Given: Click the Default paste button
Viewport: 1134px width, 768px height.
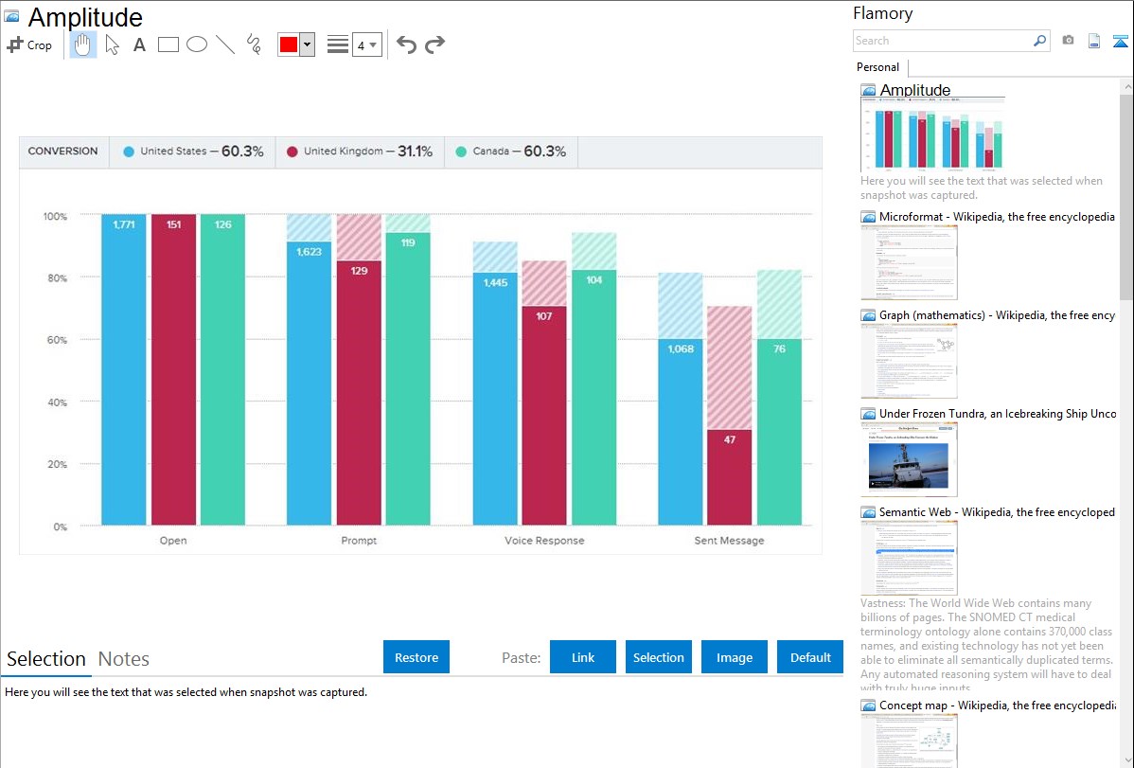Looking at the screenshot, I should tap(810, 657).
